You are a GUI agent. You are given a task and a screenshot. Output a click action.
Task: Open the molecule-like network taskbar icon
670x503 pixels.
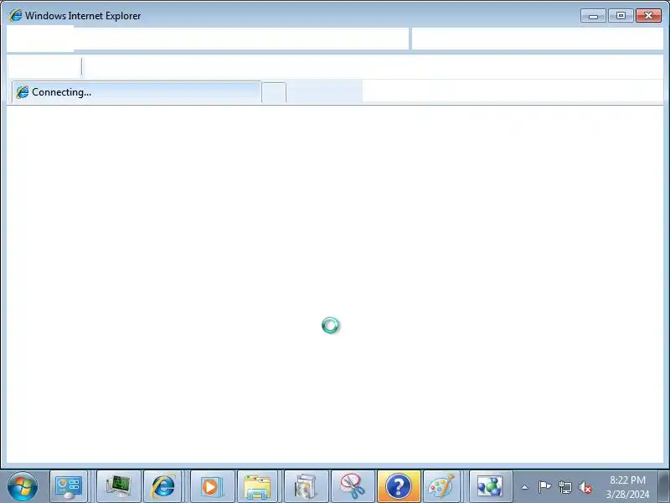(490, 487)
